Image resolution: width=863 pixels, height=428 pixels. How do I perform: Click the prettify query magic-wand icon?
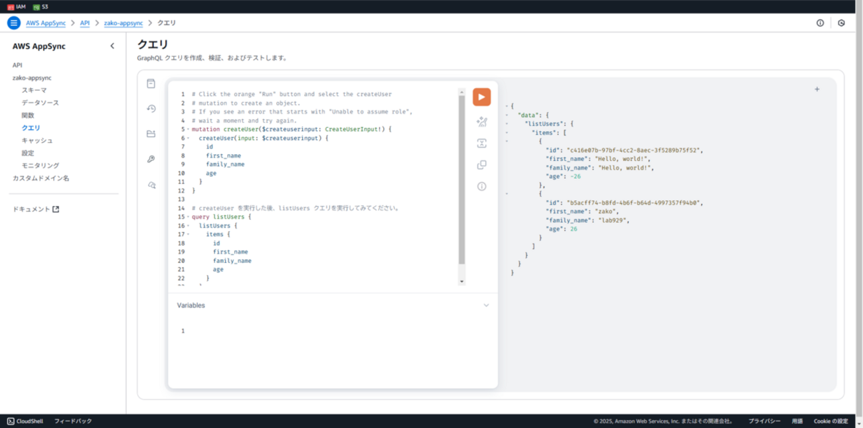tap(481, 121)
